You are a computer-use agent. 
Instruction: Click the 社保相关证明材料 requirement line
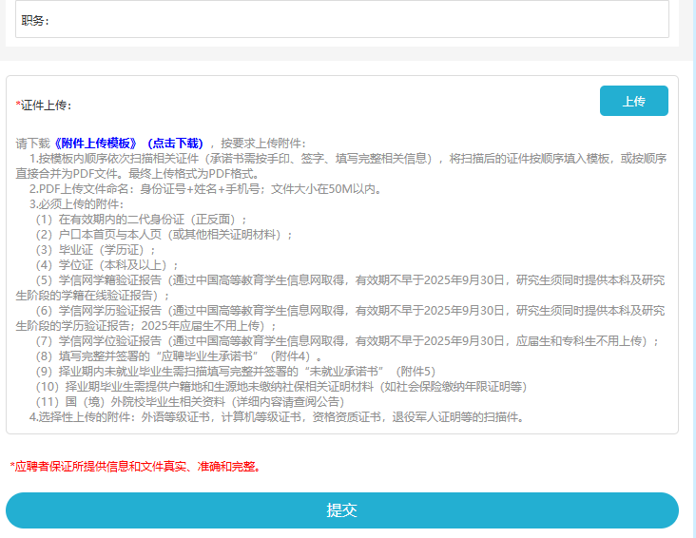tap(281, 387)
